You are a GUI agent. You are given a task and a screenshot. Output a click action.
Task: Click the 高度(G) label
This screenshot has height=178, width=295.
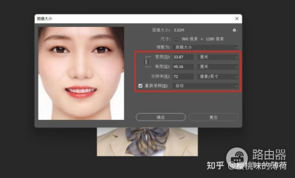(x=162, y=66)
